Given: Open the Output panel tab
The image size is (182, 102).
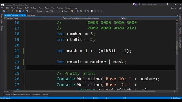Looking at the screenshot, I should [45, 94].
